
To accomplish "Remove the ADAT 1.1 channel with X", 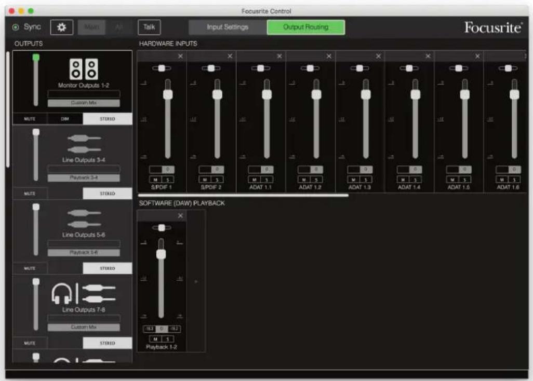I will tap(279, 56).
